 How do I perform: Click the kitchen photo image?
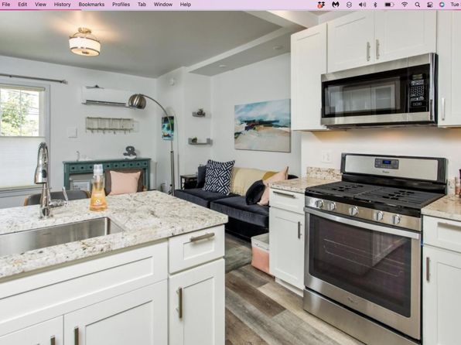tap(230, 178)
